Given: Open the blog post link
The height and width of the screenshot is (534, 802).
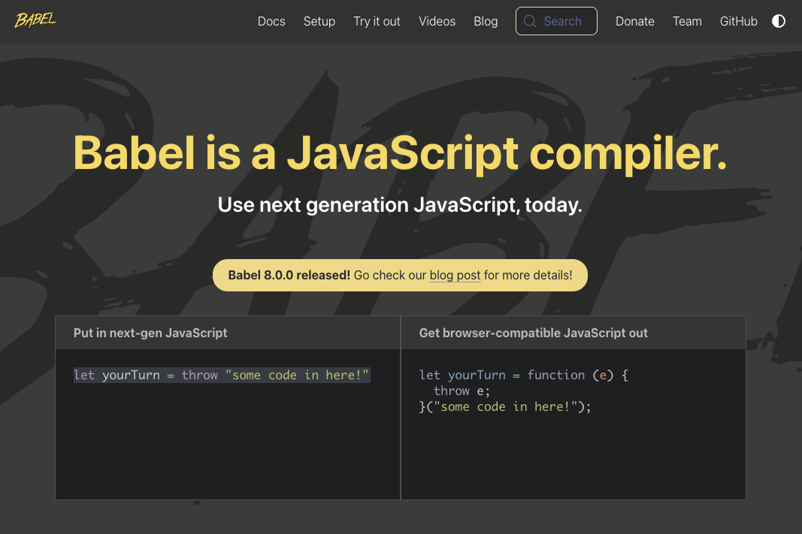Looking at the screenshot, I should 455,276.
